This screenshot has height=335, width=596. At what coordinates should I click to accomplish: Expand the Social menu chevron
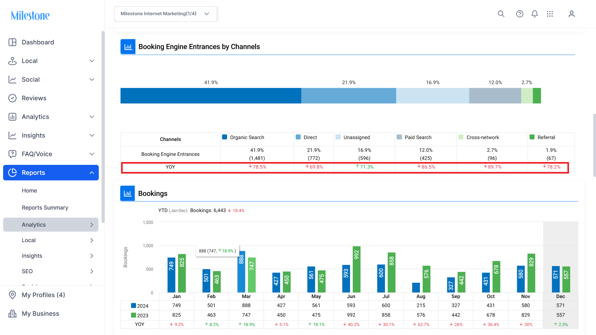[92, 79]
